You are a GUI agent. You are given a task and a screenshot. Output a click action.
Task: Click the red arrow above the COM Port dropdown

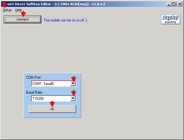74,79
